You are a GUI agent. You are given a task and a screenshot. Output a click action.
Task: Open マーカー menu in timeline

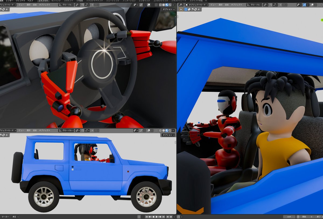pos(5,217)
